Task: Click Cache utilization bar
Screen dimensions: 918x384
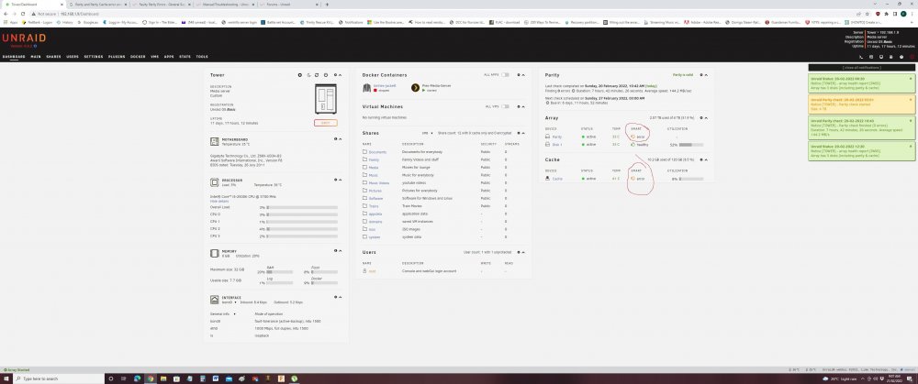Action: [x=691, y=179]
